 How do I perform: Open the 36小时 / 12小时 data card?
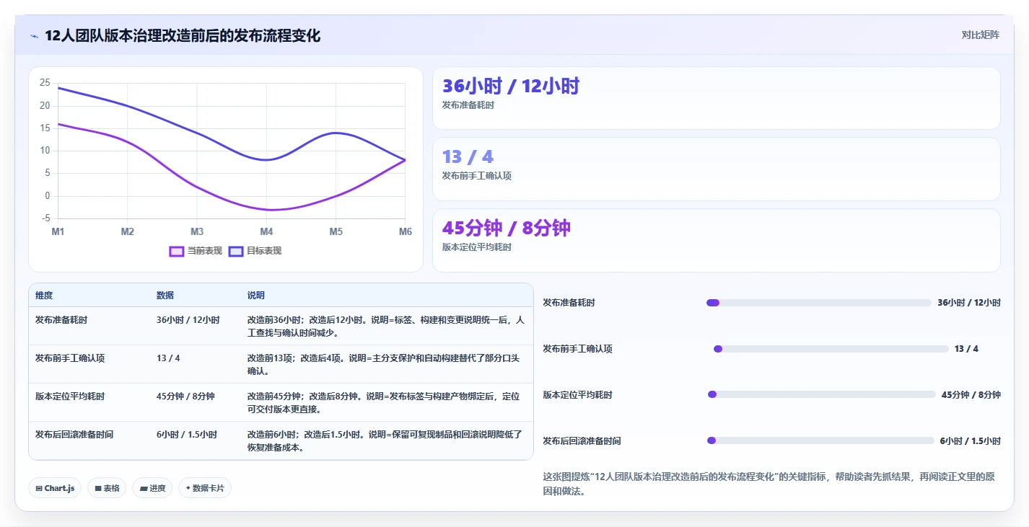click(x=716, y=98)
